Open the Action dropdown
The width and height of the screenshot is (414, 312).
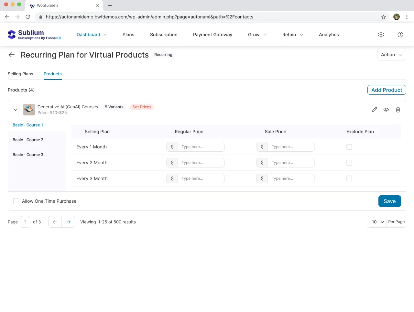coord(391,55)
